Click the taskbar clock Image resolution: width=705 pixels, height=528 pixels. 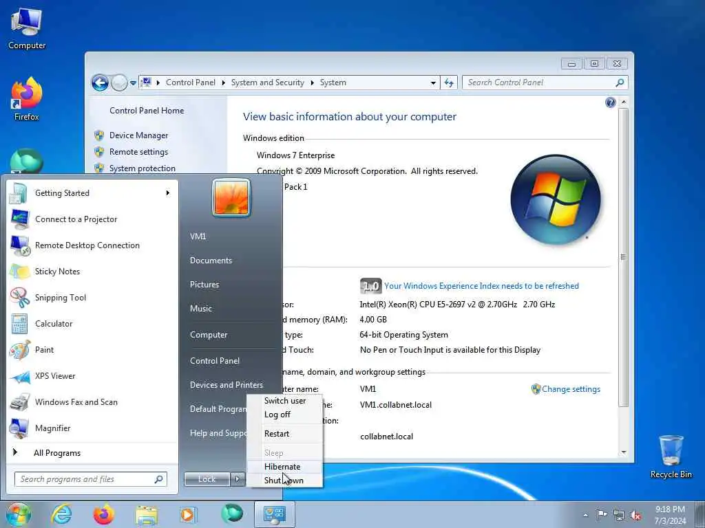[x=670, y=515]
